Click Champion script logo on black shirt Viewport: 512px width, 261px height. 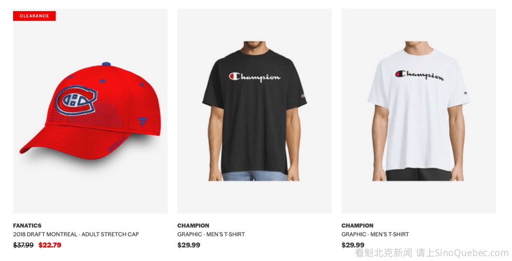[x=254, y=77]
